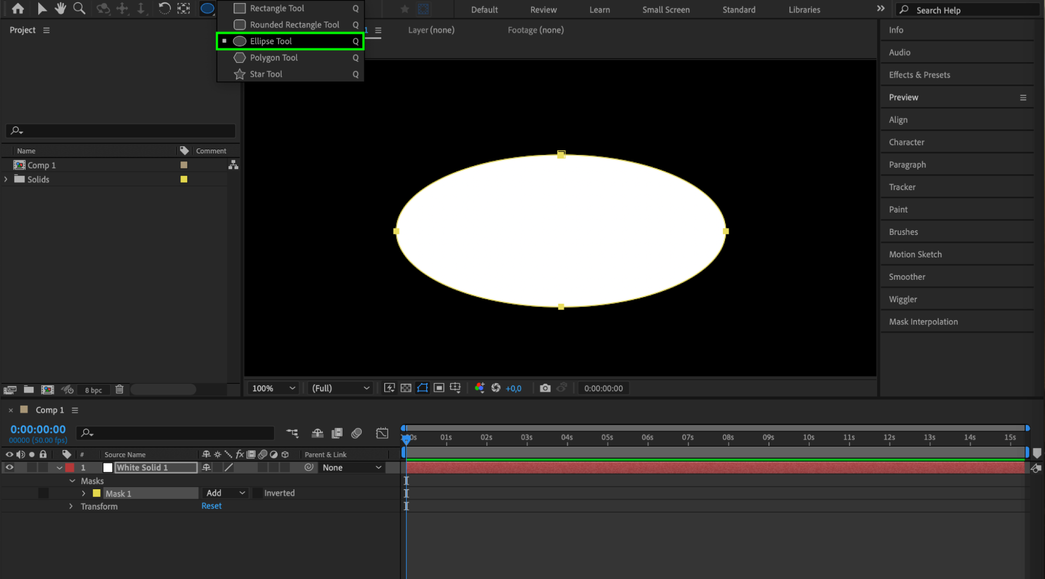The width and height of the screenshot is (1045, 579).
Task: Toggle the transparency grid icon
Action: (406, 388)
